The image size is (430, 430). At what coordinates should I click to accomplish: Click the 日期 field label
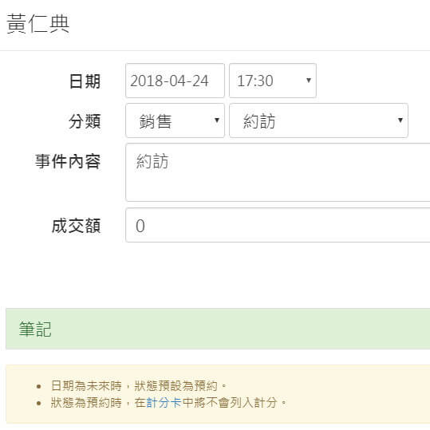[85, 81]
